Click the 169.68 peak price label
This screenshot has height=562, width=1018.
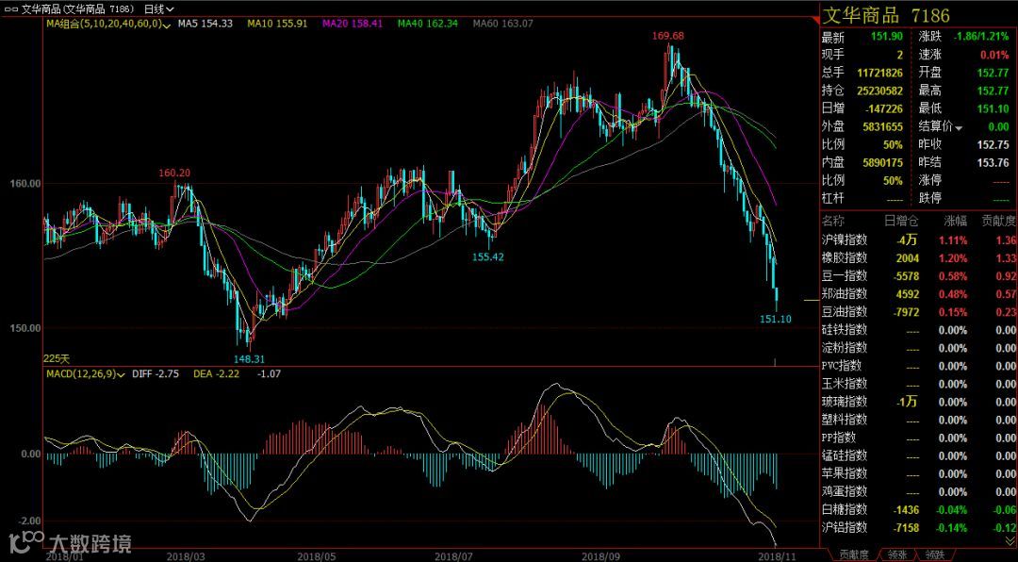pos(668,36)
